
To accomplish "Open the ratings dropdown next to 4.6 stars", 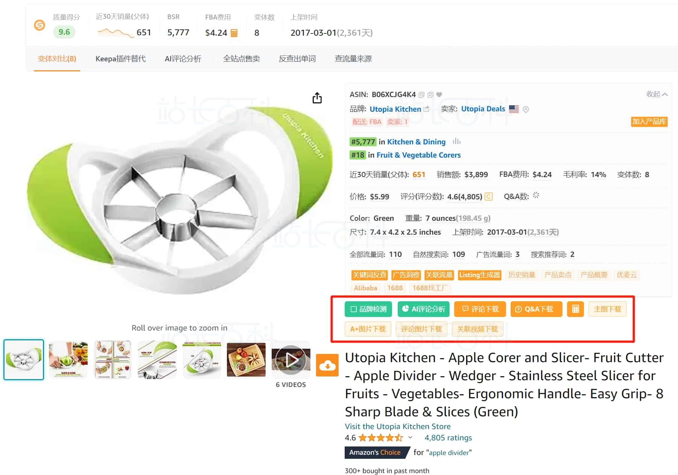I will [x=410, y=437].
